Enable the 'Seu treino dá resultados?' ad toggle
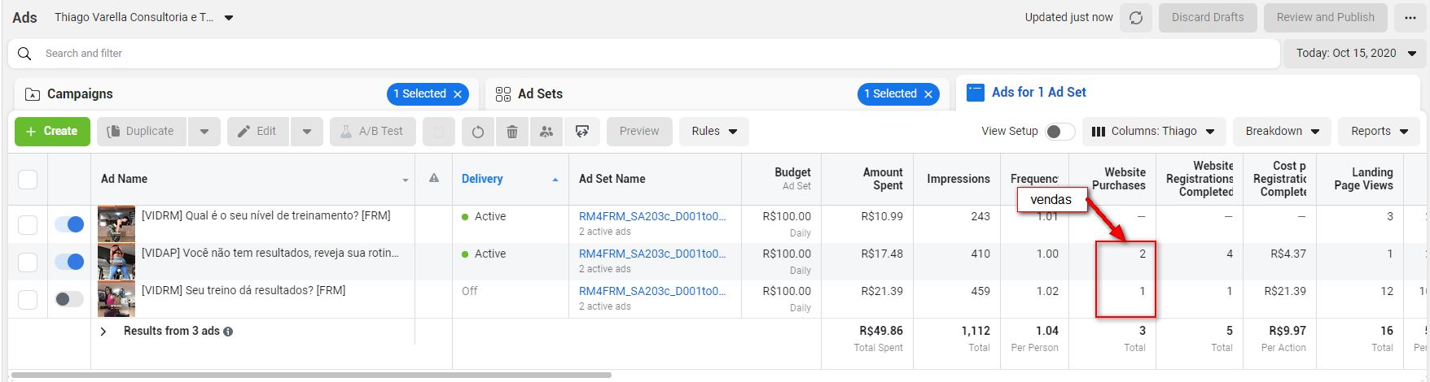 [x=69, y=299]
